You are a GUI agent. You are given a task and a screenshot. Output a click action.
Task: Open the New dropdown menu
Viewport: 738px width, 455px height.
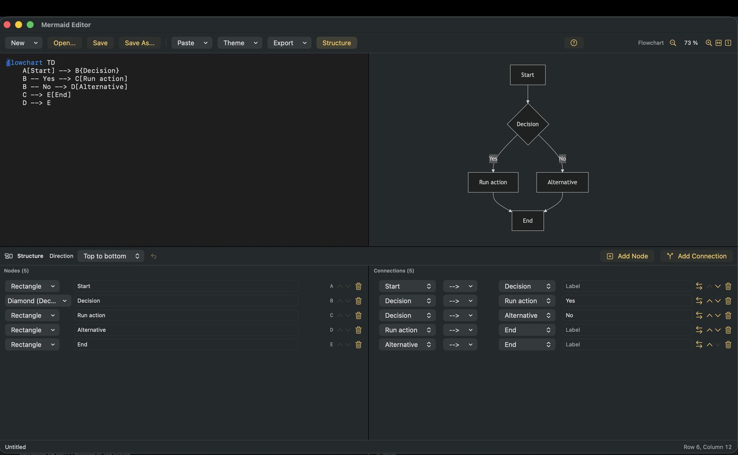coord(24,43)
